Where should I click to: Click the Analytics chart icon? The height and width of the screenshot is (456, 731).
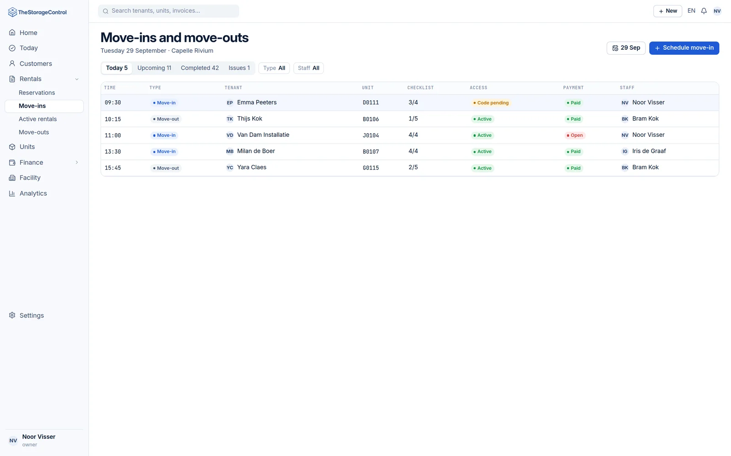(x=12, y=193)
